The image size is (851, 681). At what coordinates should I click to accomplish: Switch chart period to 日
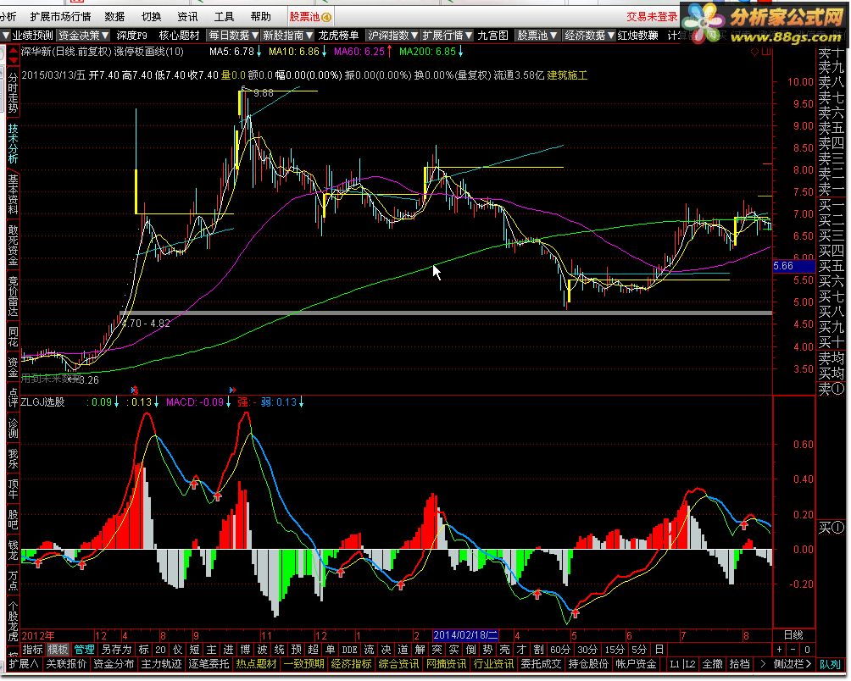[x=659, y=650]
